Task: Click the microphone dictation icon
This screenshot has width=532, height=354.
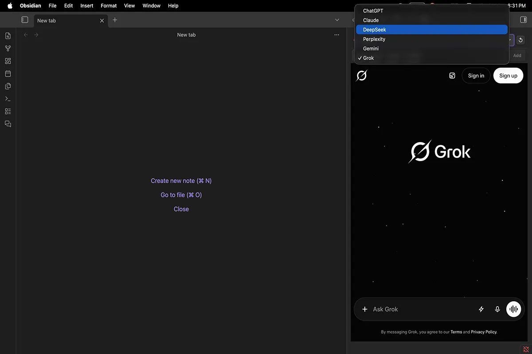Action: tap(497, 309)
